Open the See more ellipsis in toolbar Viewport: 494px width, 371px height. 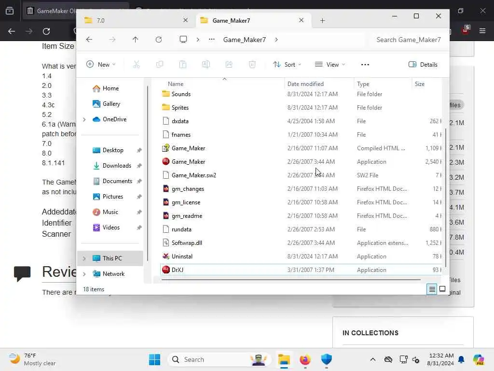(365, 65)
